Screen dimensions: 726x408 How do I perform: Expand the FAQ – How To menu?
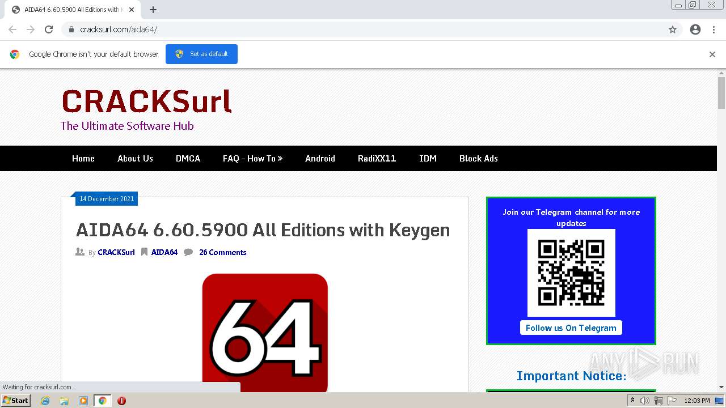[x=252, y=159]
